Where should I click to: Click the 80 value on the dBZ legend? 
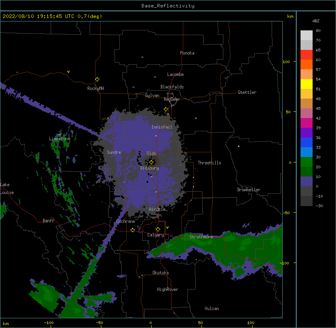point(318,31)
